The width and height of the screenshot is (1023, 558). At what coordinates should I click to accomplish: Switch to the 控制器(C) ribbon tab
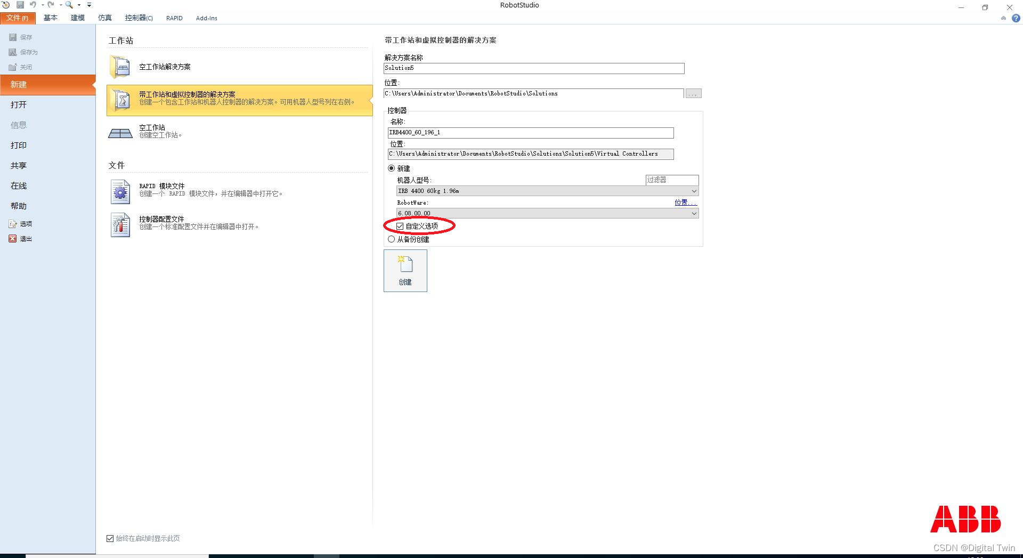139,18
